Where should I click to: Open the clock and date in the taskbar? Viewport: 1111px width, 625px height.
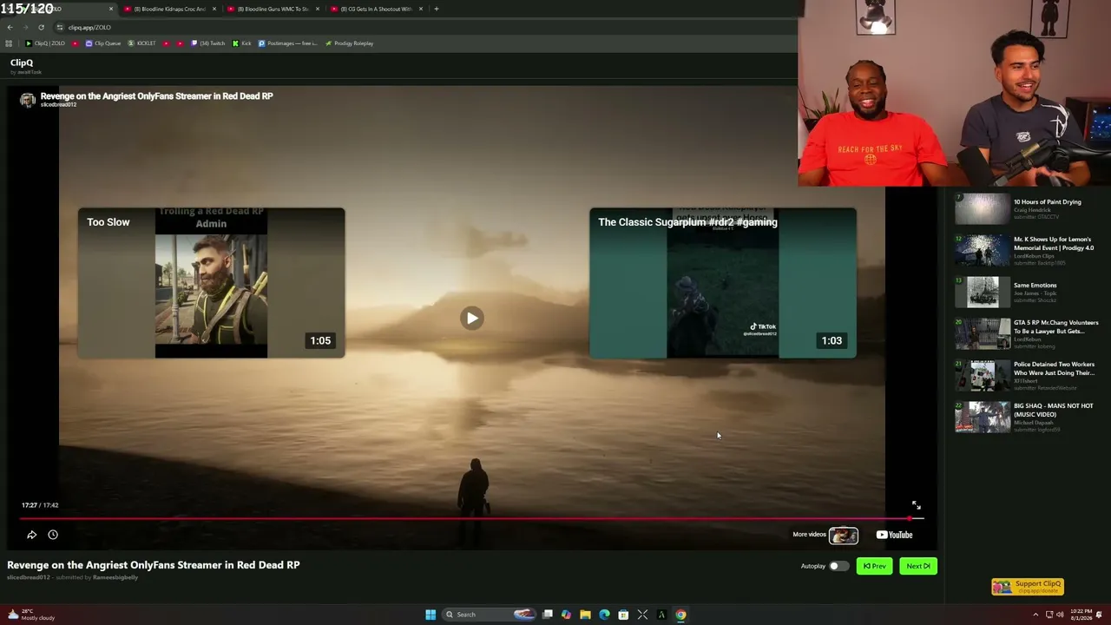tap(1081, 615)
